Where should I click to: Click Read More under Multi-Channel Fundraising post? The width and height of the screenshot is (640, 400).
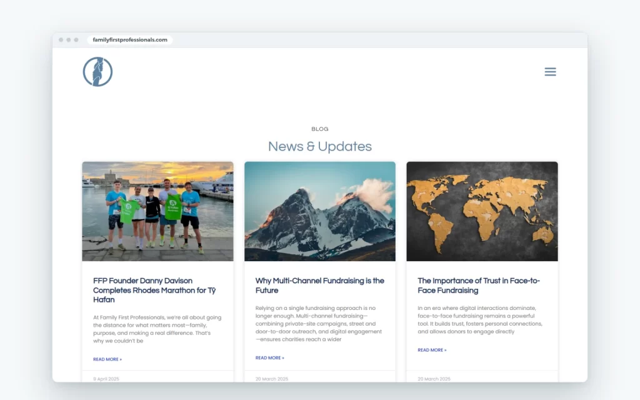(x=270, y=357)
